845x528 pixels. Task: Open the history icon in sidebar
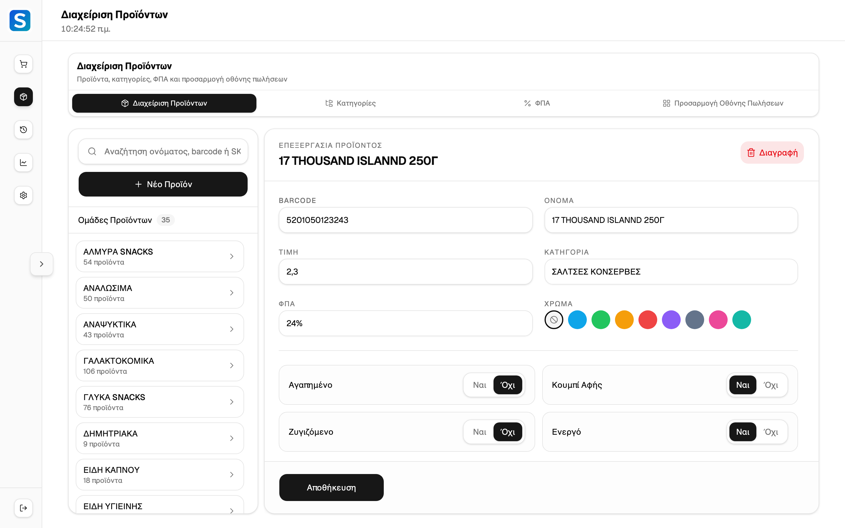pos(23,130)
